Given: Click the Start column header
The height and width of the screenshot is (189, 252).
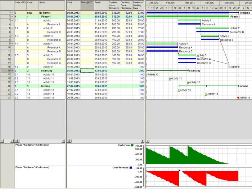Looking at the screenshot, I should [73, 5].
